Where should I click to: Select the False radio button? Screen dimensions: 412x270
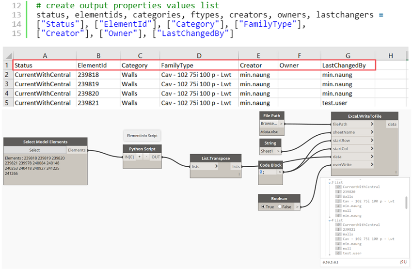tap(280, 206)
